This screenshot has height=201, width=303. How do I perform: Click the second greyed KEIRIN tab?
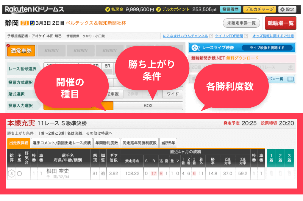tap(81, 51)
